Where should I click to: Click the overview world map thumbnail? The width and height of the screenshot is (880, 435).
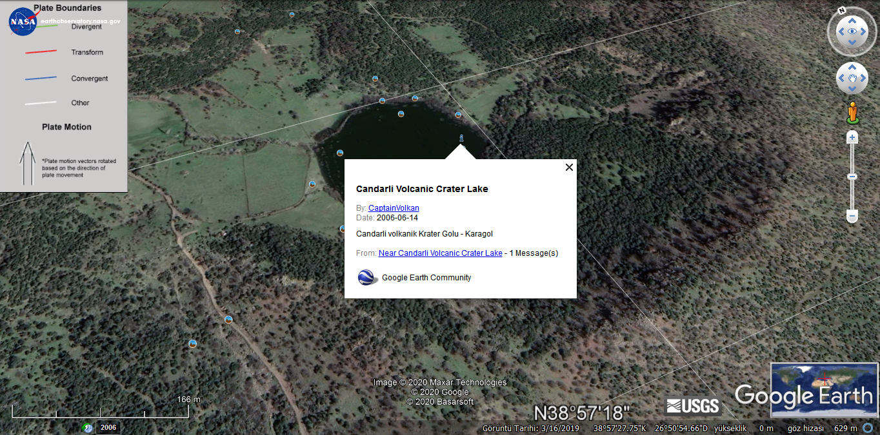tap(824, 389)
